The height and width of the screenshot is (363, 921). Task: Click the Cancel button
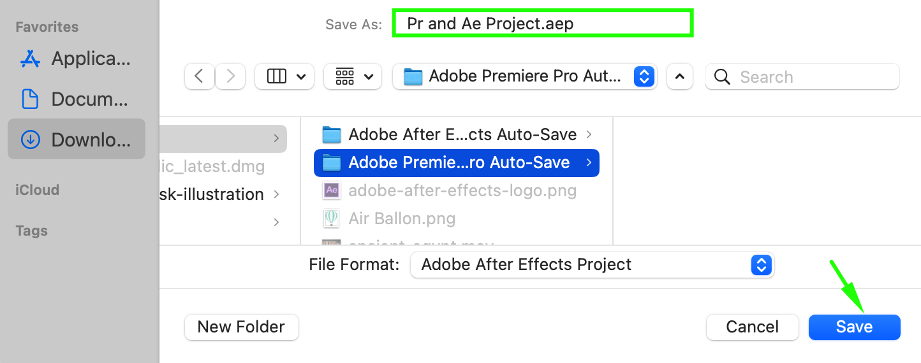coord(752,327)
